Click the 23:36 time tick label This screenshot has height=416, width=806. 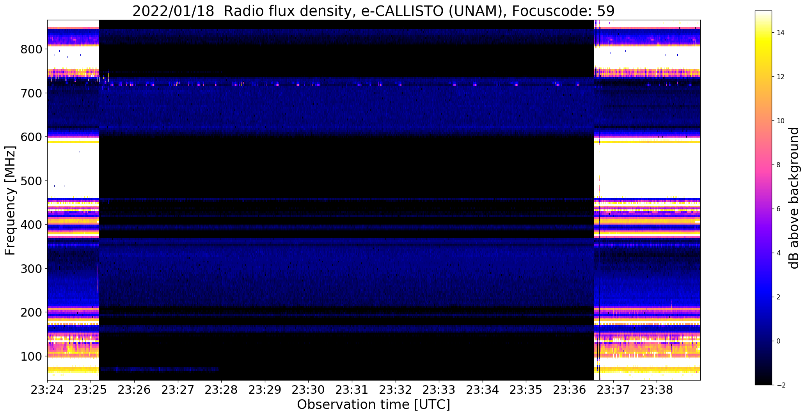(570, 390)
